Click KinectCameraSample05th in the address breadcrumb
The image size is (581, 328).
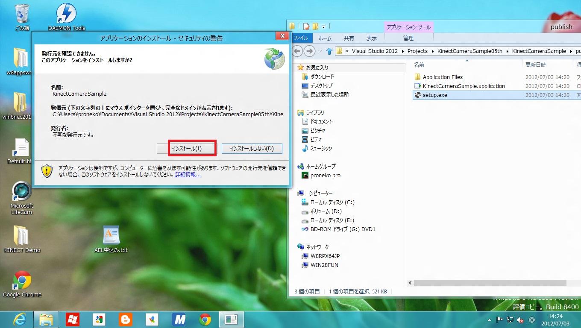[470, 51]
